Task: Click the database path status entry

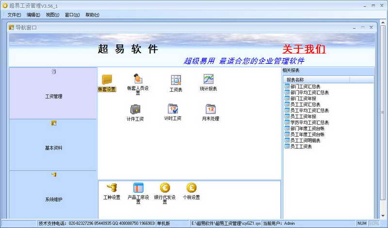Action: [226, 223]
